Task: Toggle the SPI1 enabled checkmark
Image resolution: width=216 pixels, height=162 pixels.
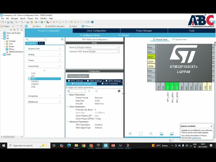Action: click(29, 79)
